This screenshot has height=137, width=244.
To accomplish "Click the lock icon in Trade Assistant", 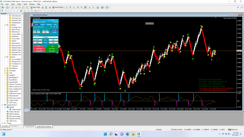I will click(57, 27).
